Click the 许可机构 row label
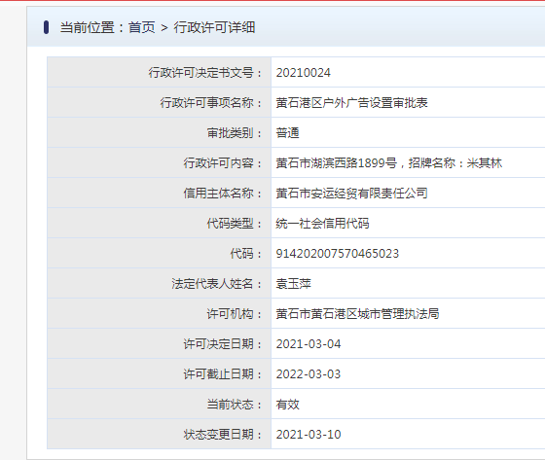Image resolution: width=545 pixels, height=460 pixels. coord(235,314)
